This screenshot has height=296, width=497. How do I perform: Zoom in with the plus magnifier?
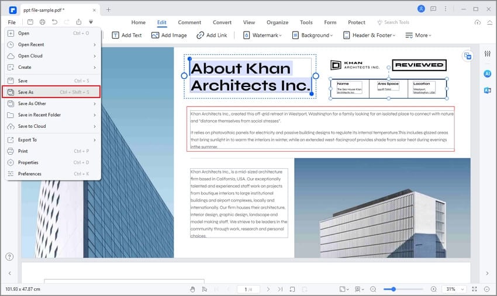[x=434, y=289]
